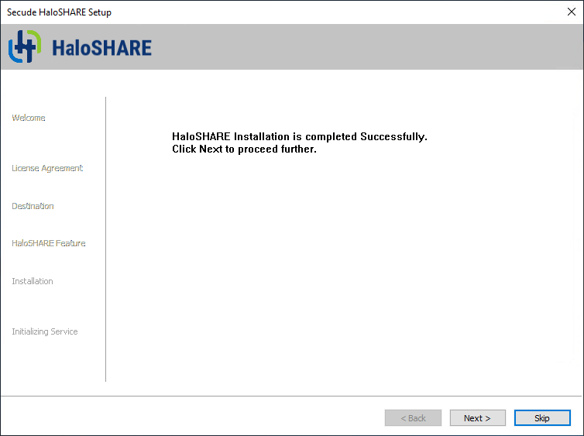
Task: Click the HaloSHARE brand name text
Action: click(101, 48)
